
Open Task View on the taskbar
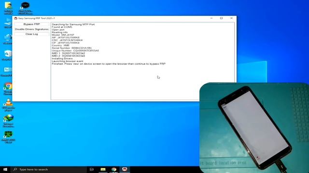(x=92, y=170)
